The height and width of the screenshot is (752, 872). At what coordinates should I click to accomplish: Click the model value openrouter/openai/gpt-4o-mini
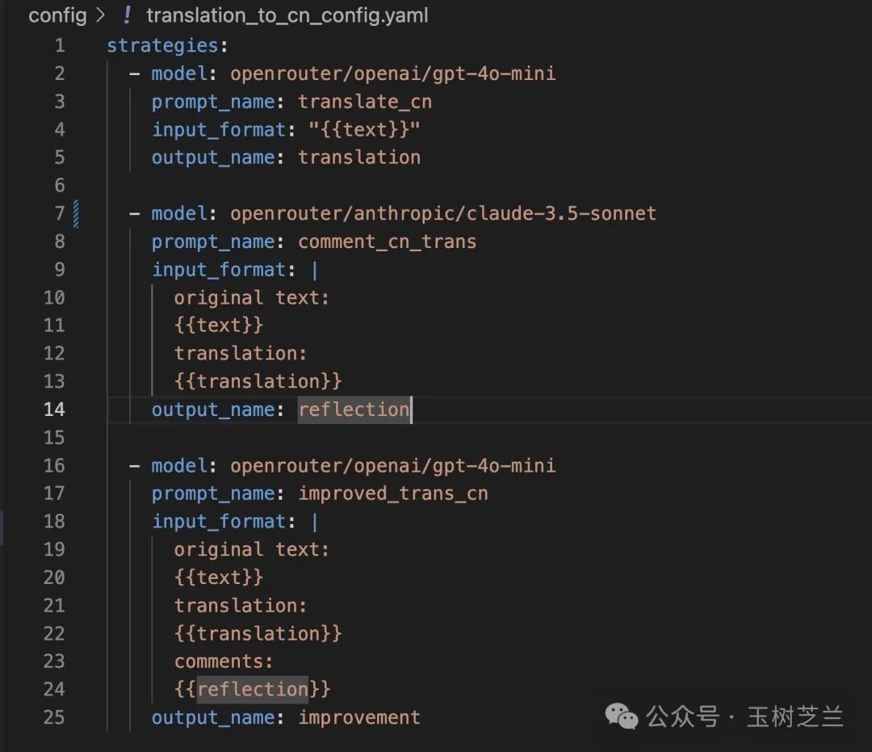click(x=393, y=73)
